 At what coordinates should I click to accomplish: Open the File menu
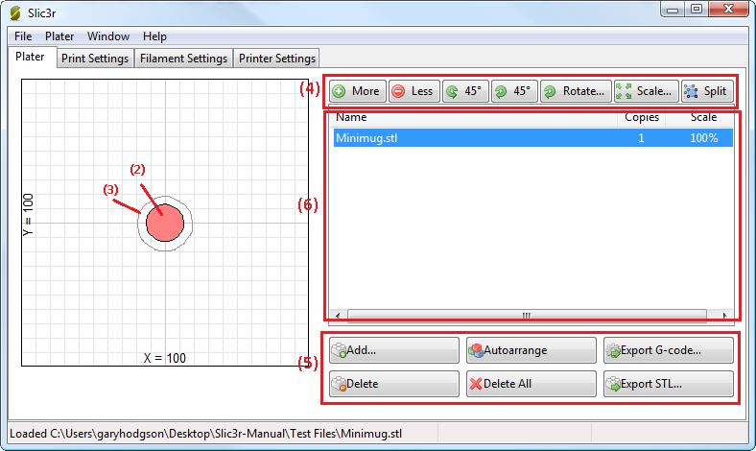click(23, 36)
